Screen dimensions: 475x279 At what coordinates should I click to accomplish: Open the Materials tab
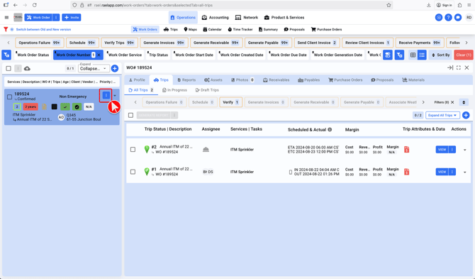(413, 80)
